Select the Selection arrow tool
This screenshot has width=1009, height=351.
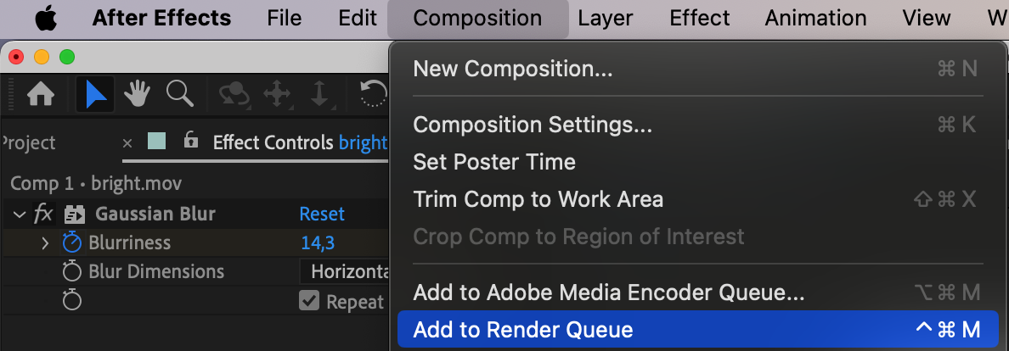pyautogui.click(x=95, y=95)
